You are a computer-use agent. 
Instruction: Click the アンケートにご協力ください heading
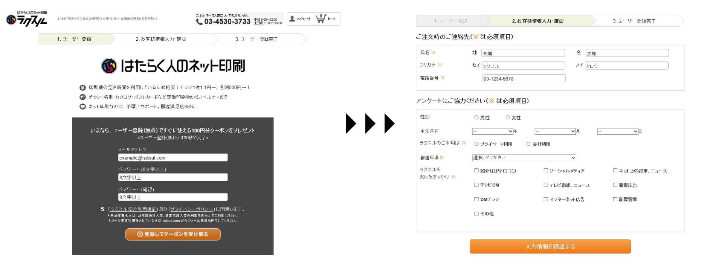point(472,101)
